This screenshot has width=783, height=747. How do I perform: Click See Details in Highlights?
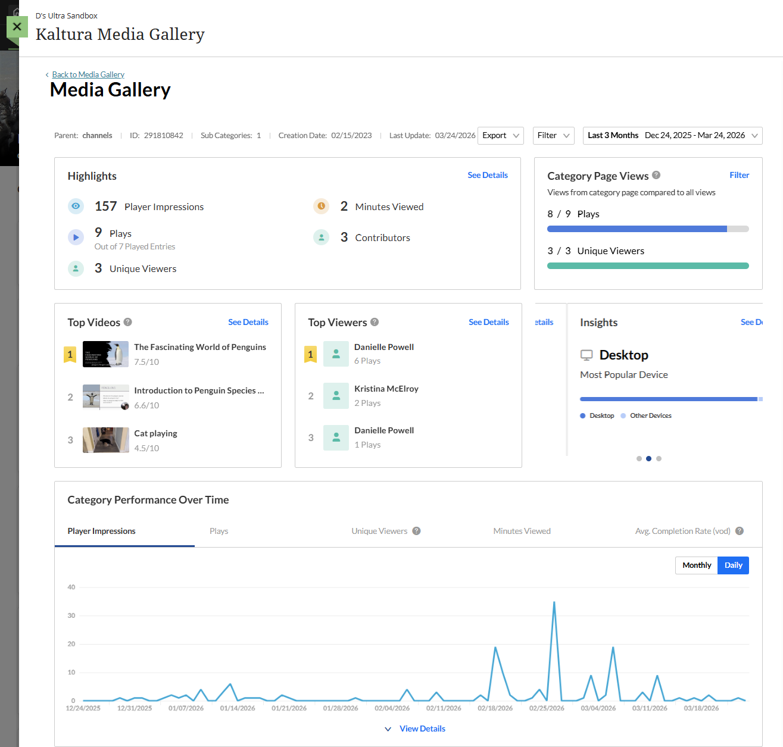pos(488,175)
